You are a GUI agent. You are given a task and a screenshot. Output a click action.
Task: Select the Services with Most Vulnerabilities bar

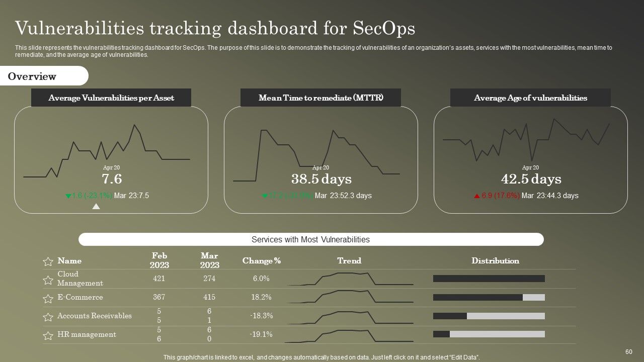tap(311, 239)
